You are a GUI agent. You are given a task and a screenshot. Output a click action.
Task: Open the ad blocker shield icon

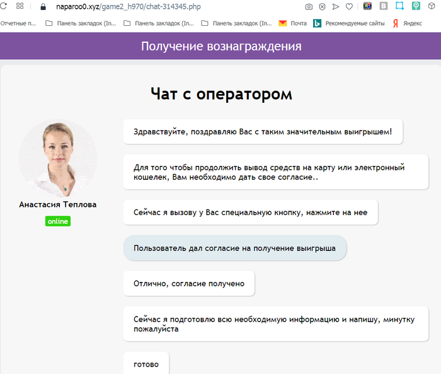322,6
